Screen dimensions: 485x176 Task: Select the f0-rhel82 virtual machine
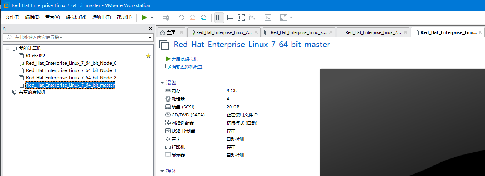tap(36, 56)
